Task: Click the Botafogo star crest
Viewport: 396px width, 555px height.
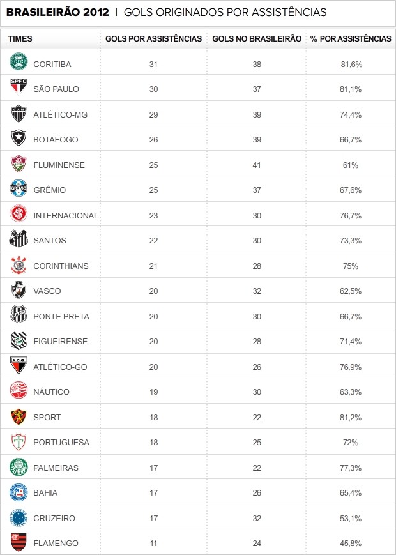Action: tap(19, 139)
